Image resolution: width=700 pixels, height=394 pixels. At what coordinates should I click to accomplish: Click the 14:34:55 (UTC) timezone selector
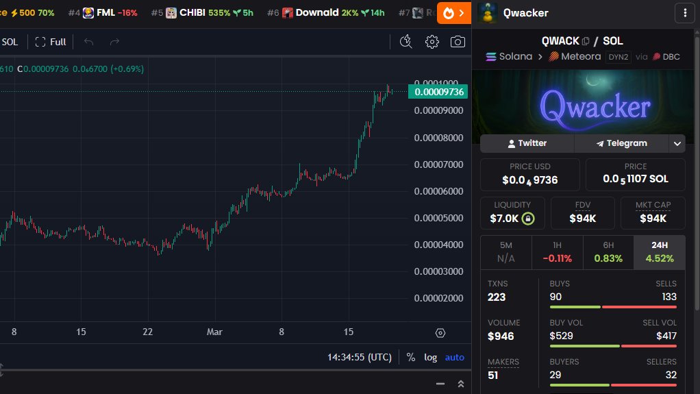point(360,358)
